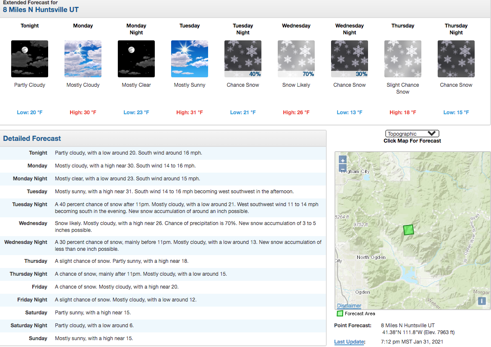Viewport: 491px width, 347px height.
Task: Click North Ogden label on the map
Action: pyautogui.click(x=371, y=257)
